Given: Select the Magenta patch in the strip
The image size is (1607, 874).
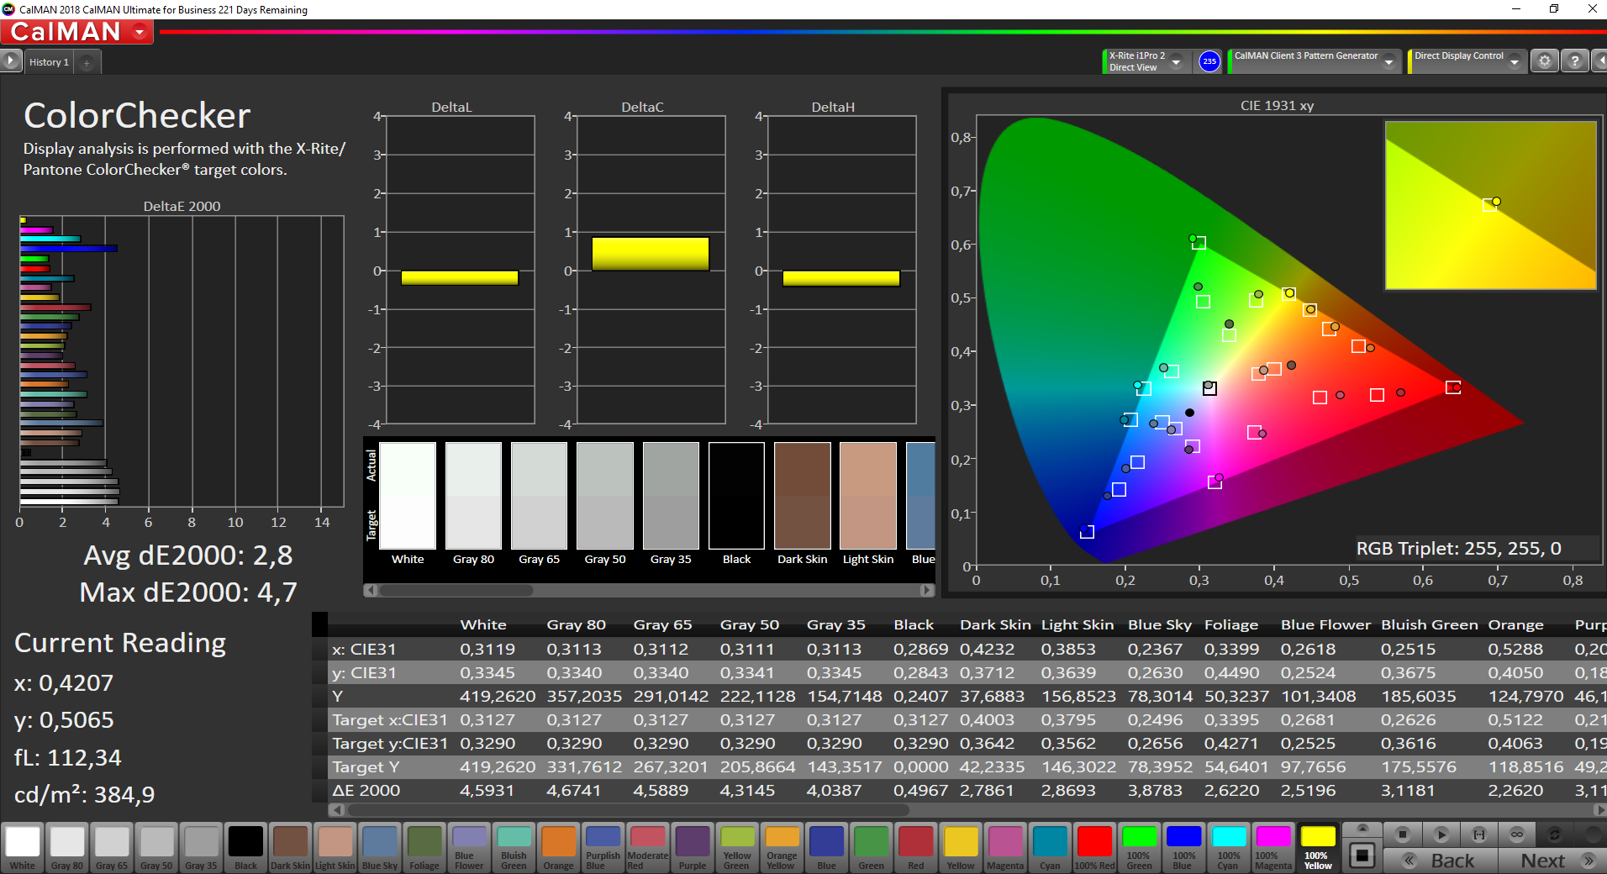Looking at the screenshot, I should (x=1005, y=847).
